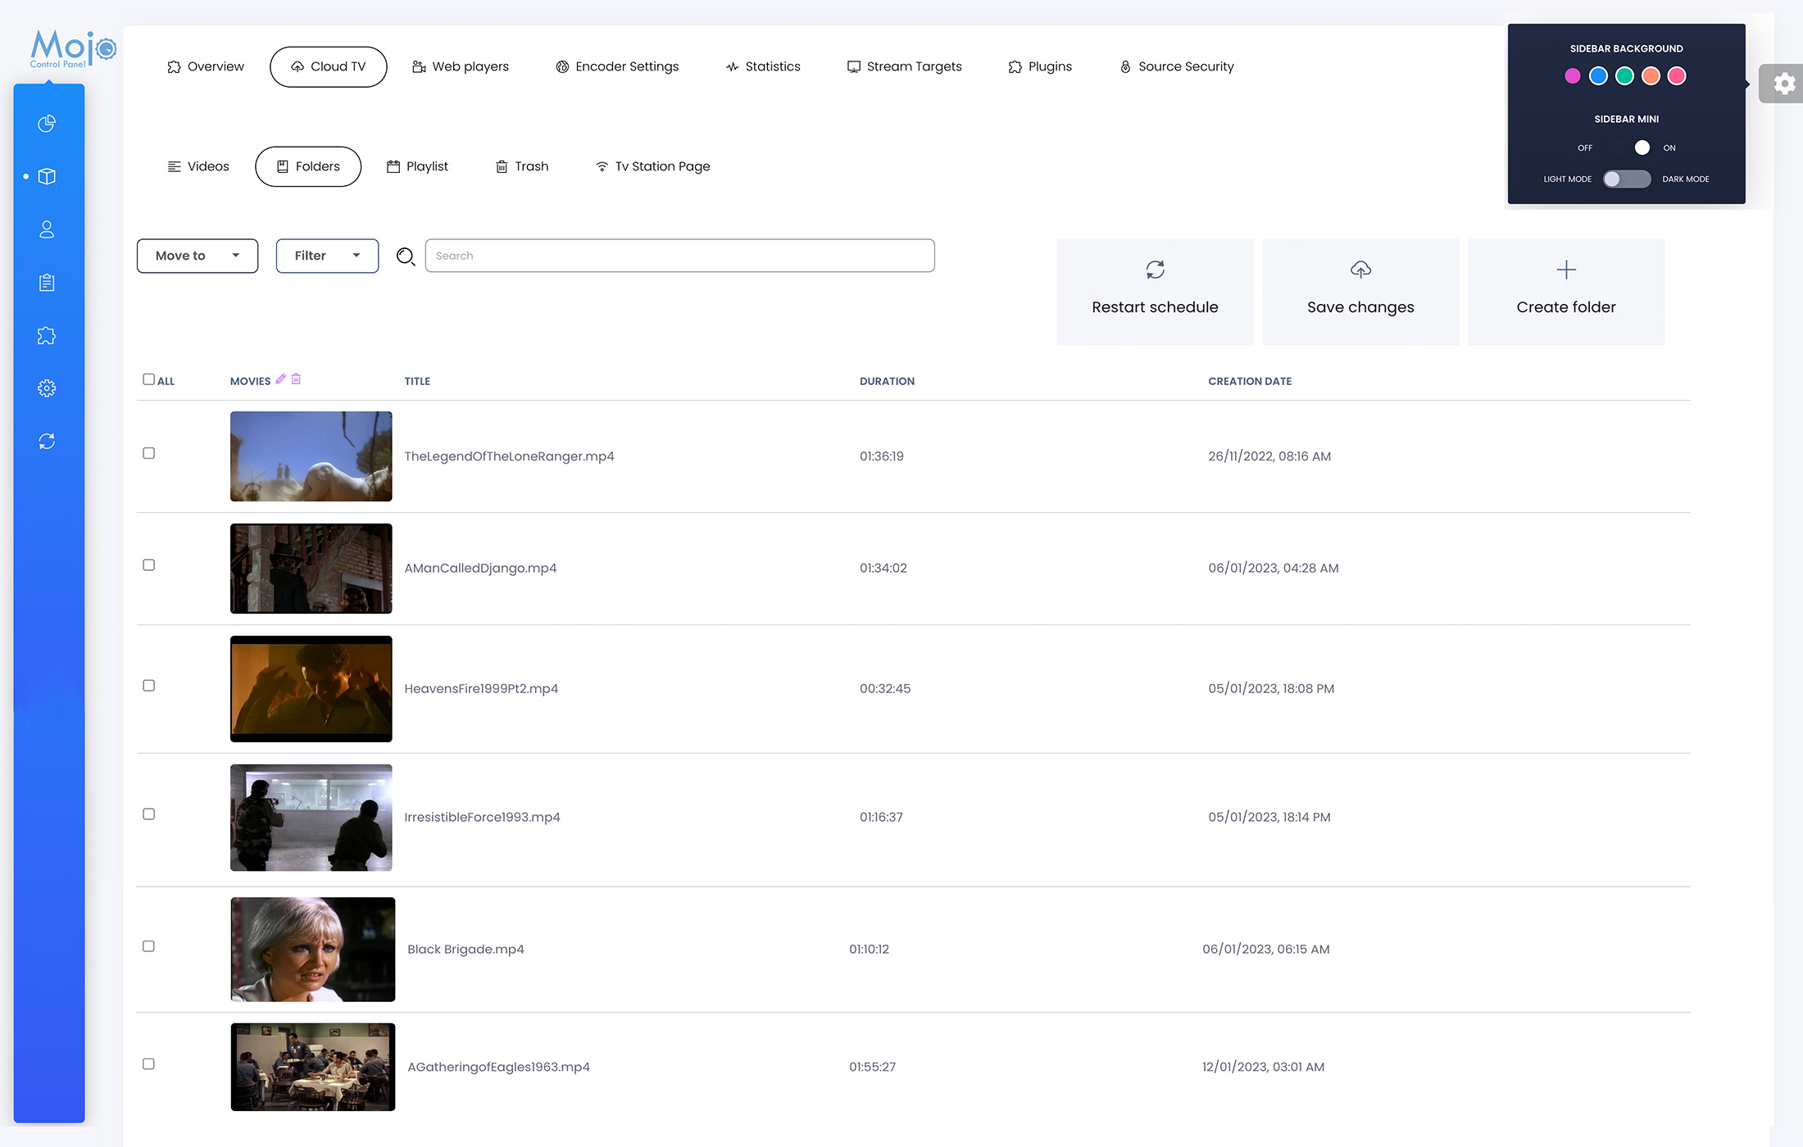1803x1147 pixels.
Task: Pick the green sidebar background swatch
Action: [x=1624, y=75]
